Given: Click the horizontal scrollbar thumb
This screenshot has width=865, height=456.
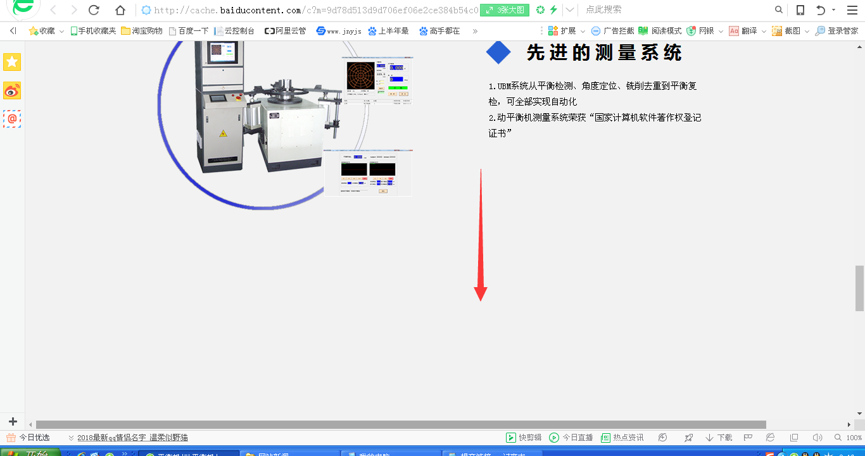Looking at the screenshot, I should click(401, 424).
